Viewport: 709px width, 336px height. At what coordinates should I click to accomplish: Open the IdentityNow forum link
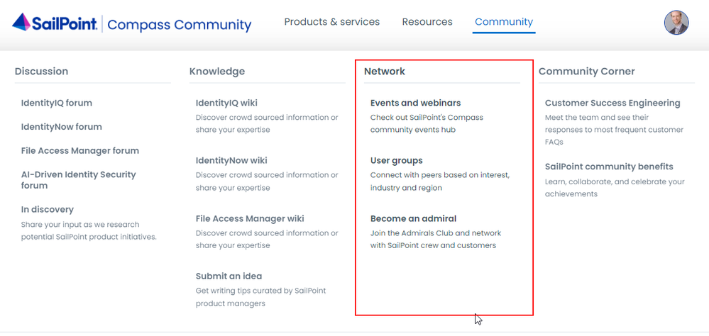point(61,127)
